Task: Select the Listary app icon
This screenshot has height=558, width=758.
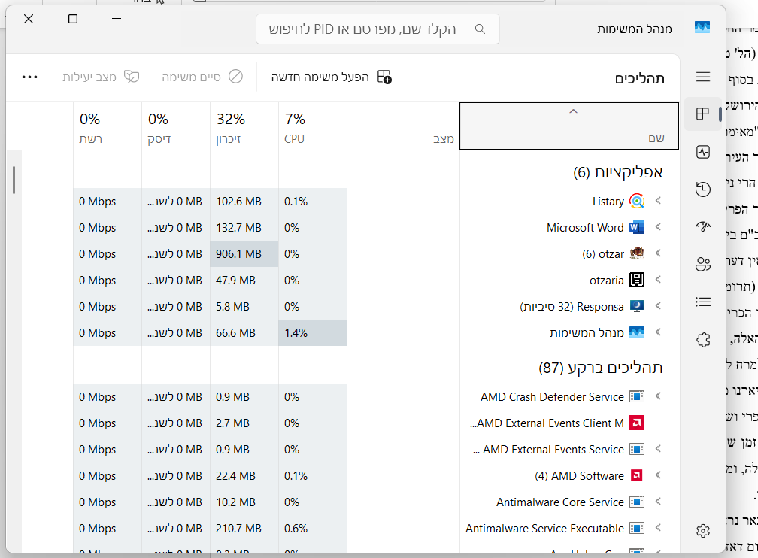Action: point(637,201)
